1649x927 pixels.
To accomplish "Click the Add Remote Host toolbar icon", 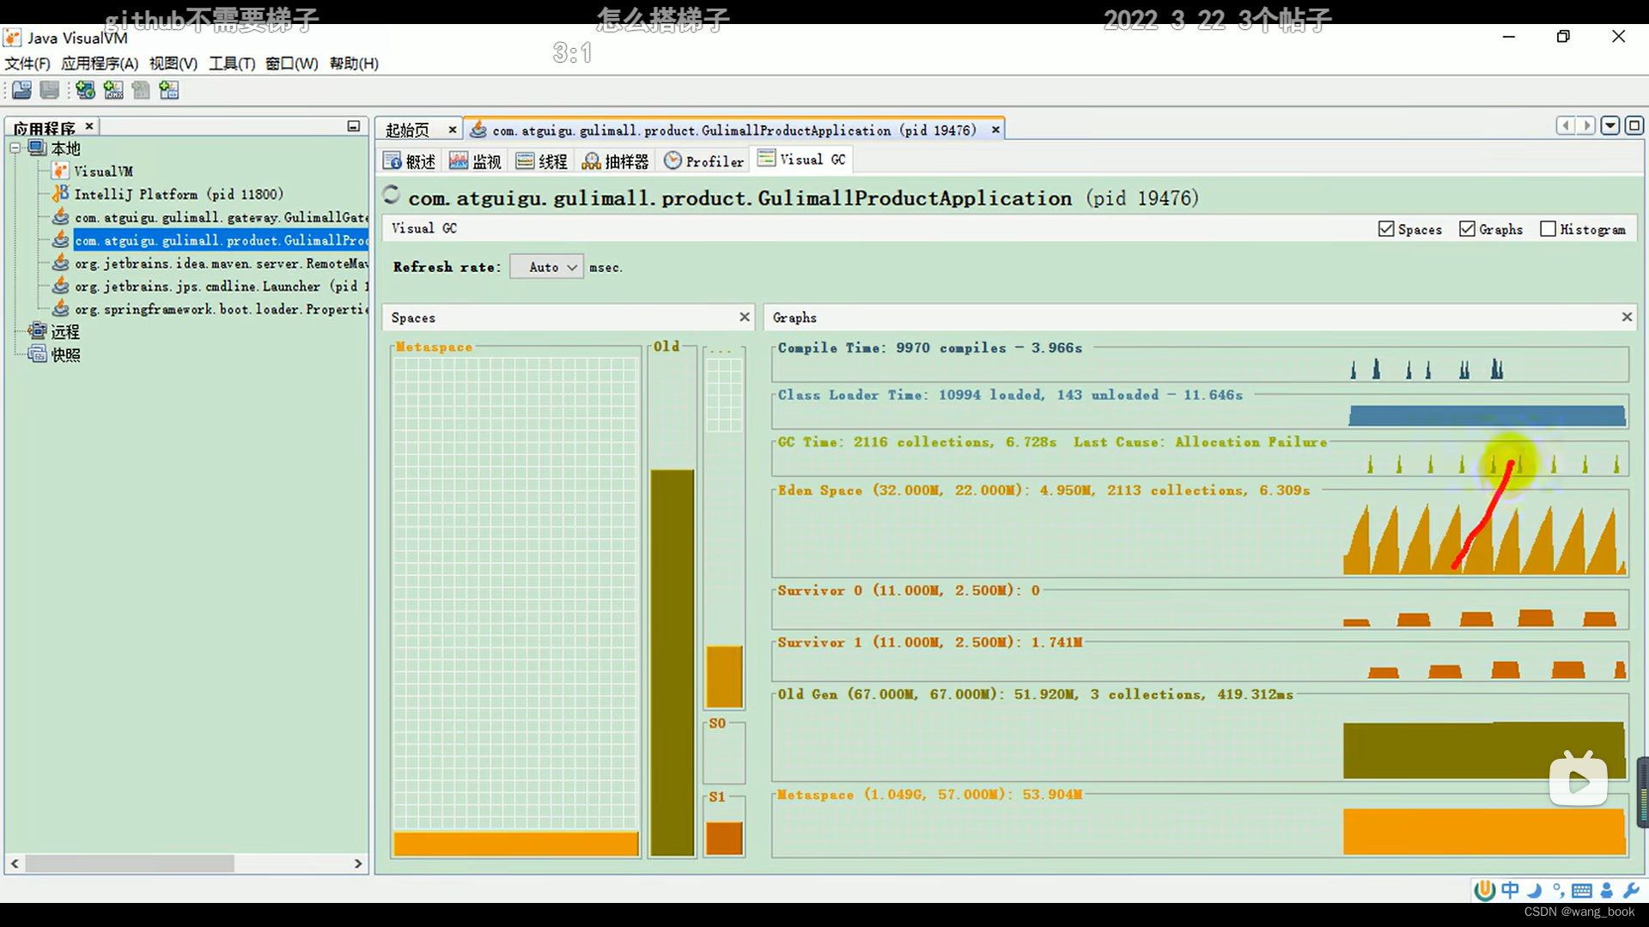I will coord(85,90).
